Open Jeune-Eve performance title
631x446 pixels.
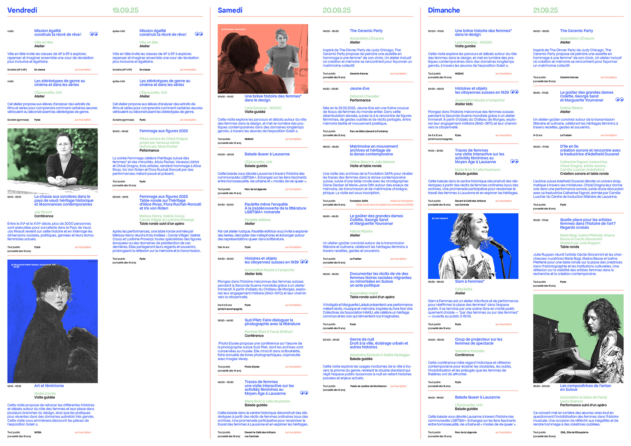tap(360, 88)
